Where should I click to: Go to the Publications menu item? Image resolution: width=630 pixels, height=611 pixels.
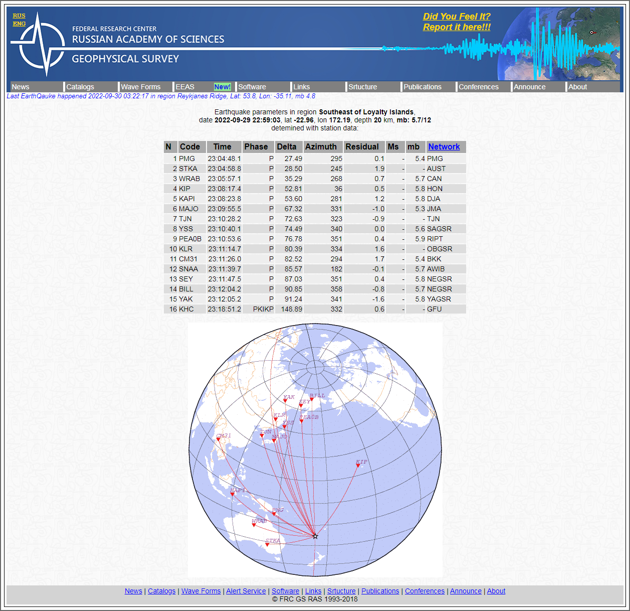[x=423, y=87]
